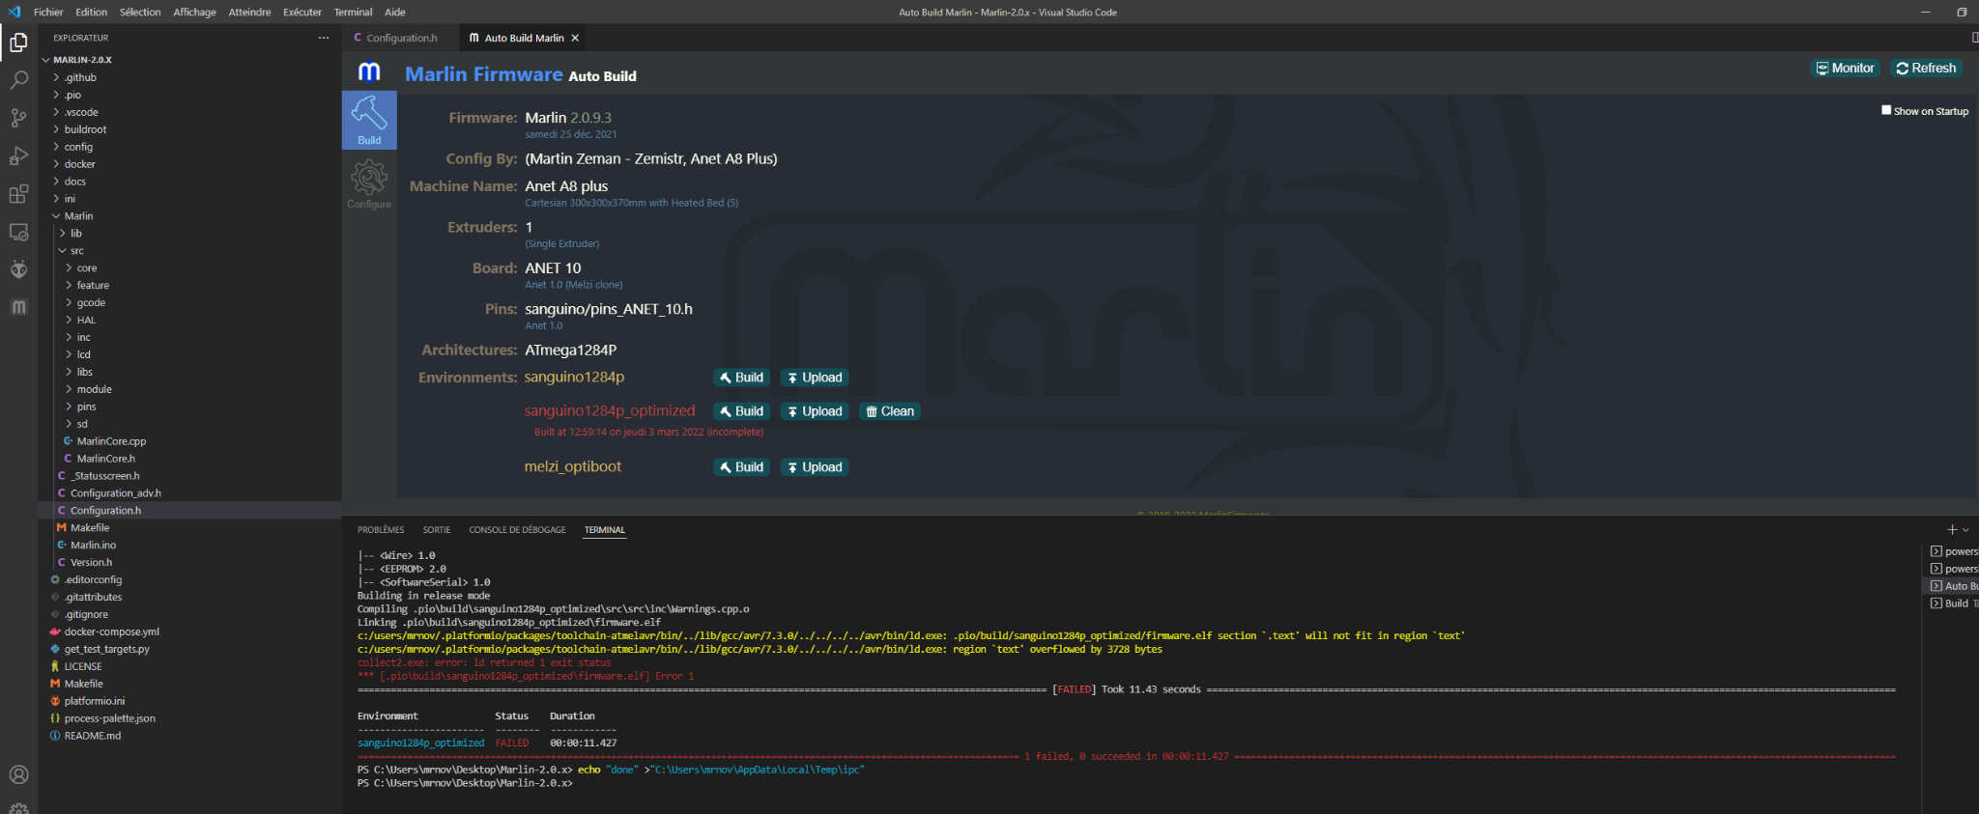Viewport: 1979px width, 814px height.
Task: Open the Sélection menu
Action: pyautogui.click(x=140, y=12)
